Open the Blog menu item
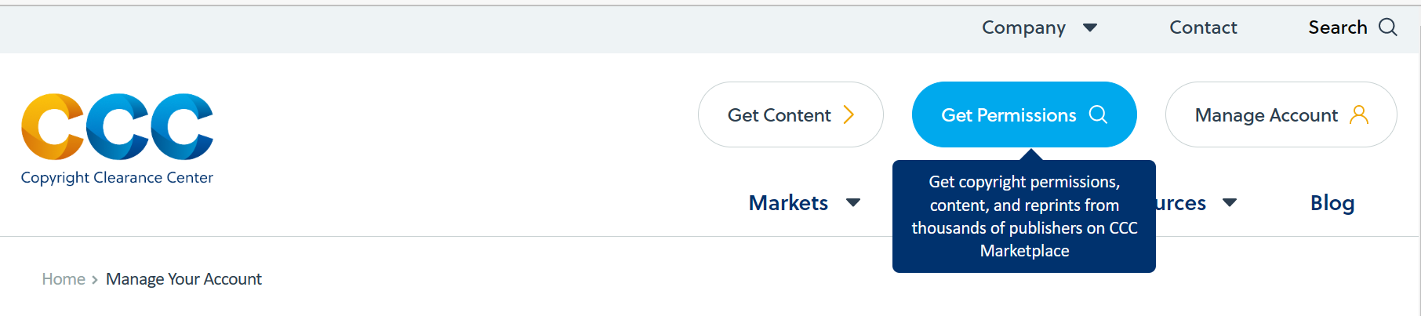 coord(1332,203)
